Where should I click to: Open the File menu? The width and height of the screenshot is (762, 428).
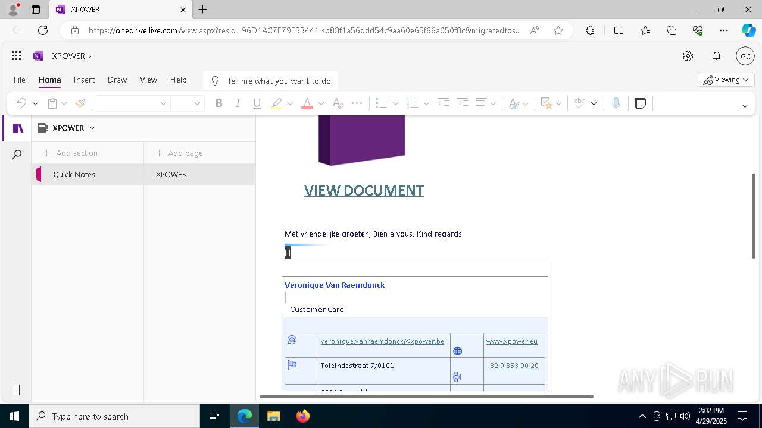19,80
